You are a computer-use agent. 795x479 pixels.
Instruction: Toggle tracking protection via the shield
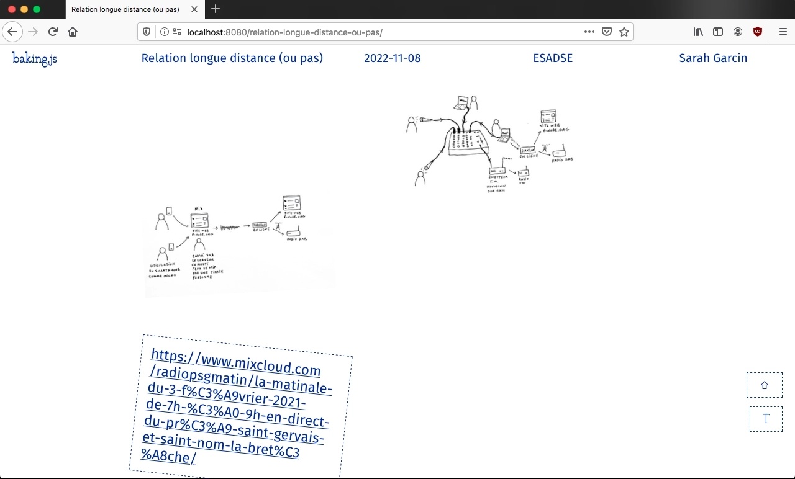tap(146, 32)
